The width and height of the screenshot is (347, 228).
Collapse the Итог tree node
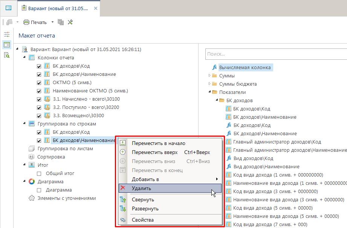24,165
